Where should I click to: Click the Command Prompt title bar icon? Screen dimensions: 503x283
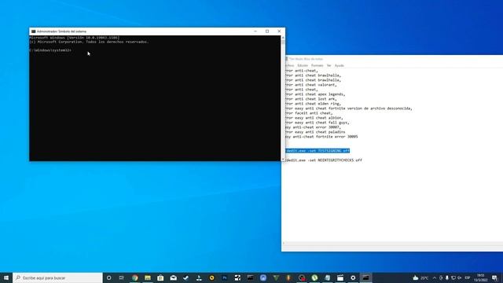point(33,31)
